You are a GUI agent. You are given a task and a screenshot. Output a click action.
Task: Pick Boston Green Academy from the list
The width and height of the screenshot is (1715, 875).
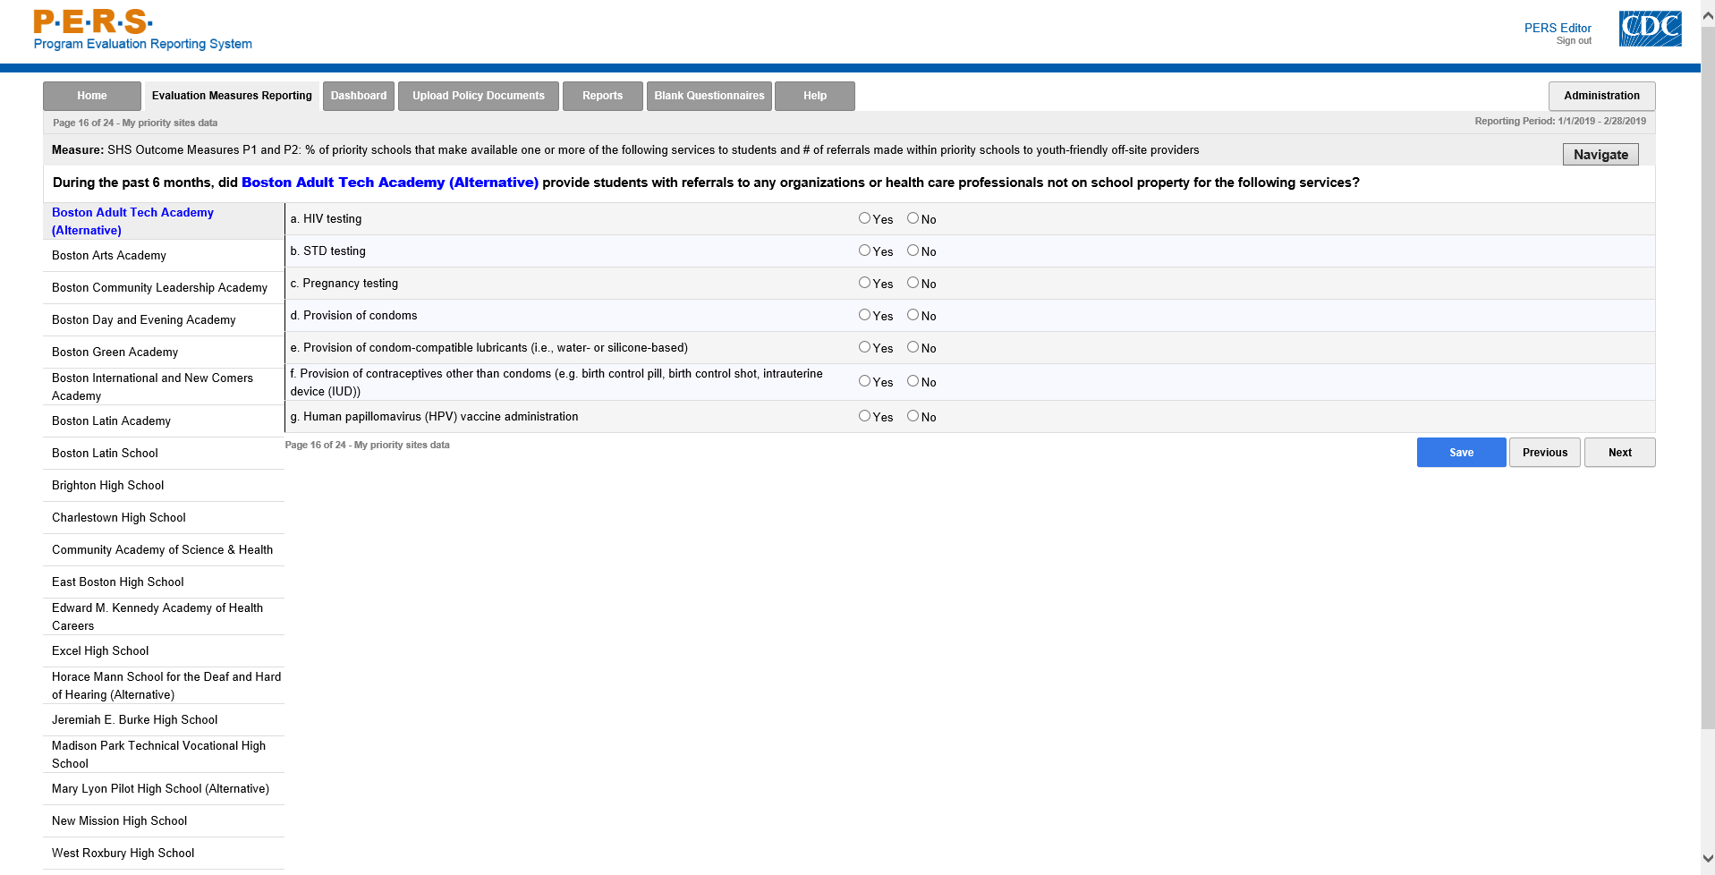(164, 353)
